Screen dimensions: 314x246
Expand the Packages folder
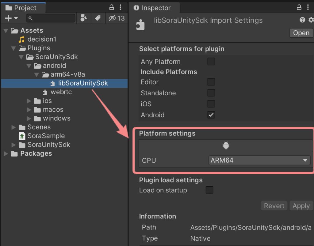[x=6, y=153]
